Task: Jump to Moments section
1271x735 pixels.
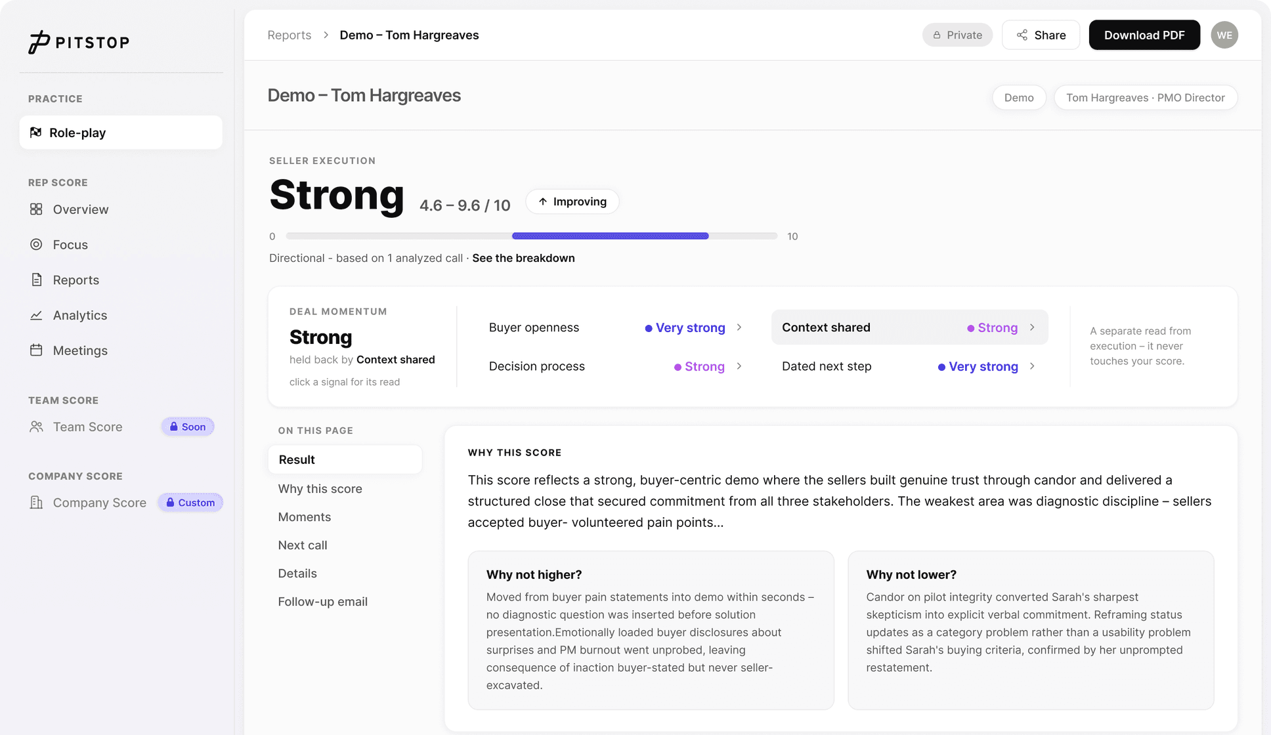Action: point(304,517)
